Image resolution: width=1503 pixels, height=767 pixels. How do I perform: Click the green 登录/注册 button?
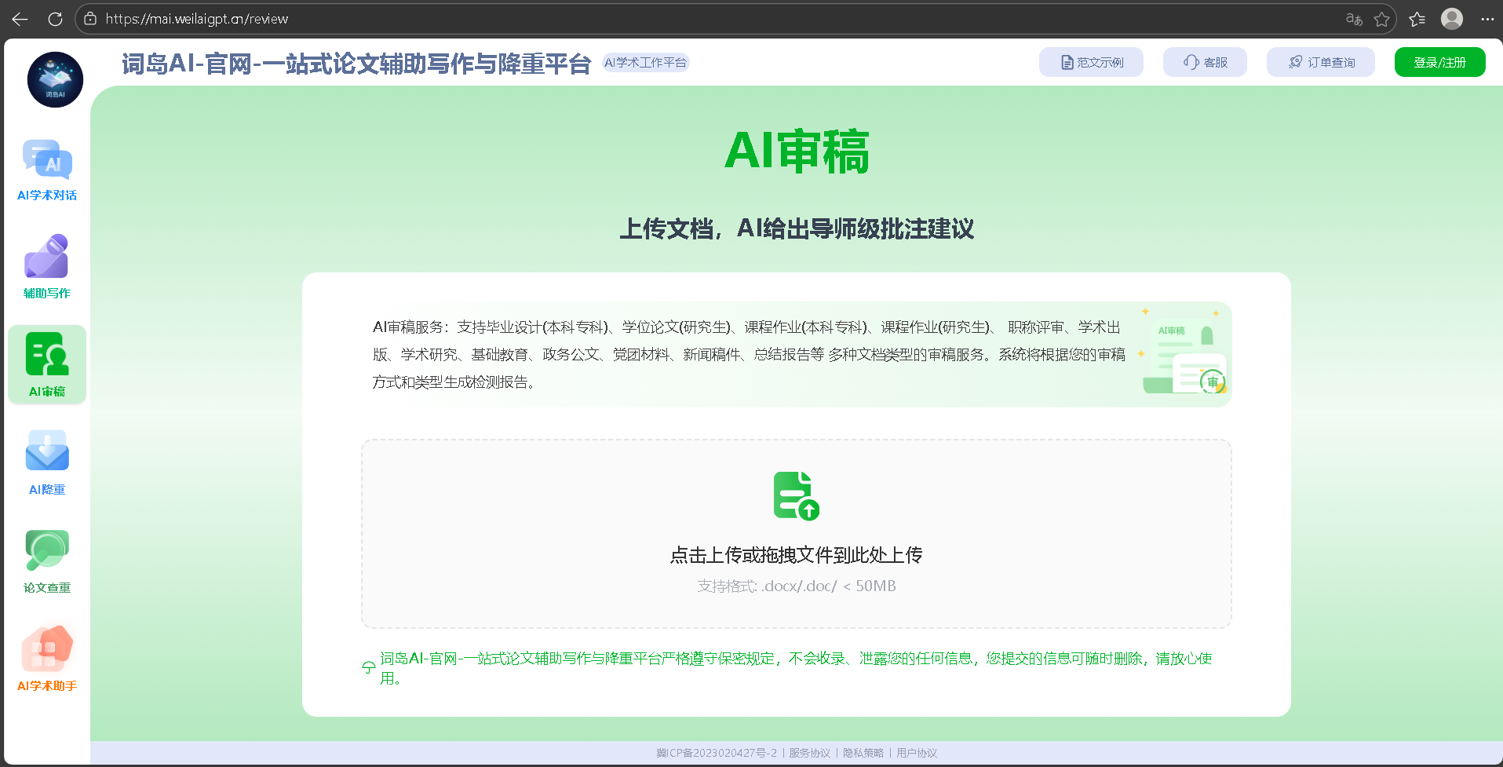click(x=1439, y=62)
